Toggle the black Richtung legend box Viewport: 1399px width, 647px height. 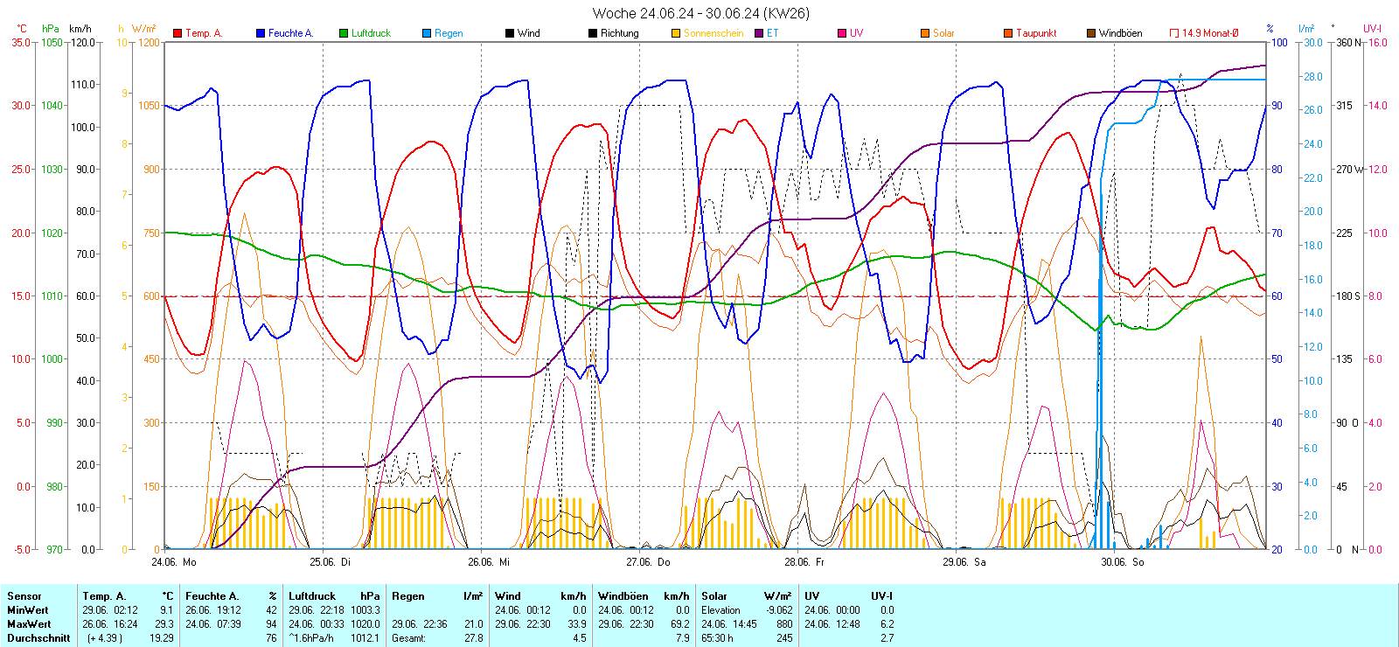593,33
